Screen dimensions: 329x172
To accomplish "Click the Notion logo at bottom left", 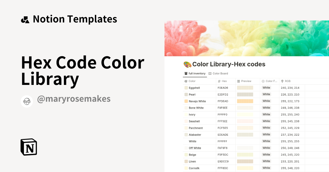I will [29, 147].
